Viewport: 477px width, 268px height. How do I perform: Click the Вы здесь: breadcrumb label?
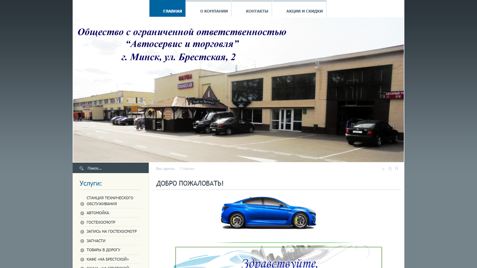(166, 169)
